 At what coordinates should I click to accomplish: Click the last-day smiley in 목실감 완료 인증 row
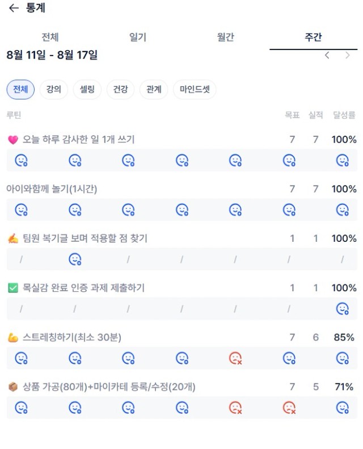coord(343,309)
